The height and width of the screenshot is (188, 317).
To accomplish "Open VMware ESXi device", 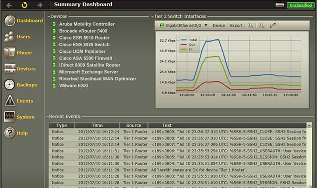I will click(74, 85).
